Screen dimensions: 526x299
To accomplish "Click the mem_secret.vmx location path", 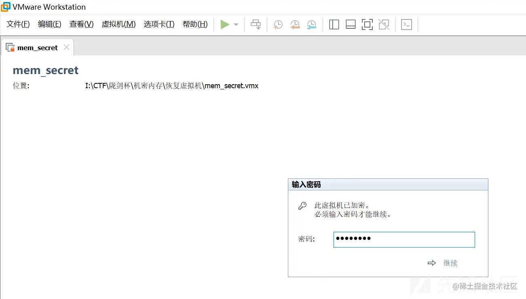I will tap(172, 86).
